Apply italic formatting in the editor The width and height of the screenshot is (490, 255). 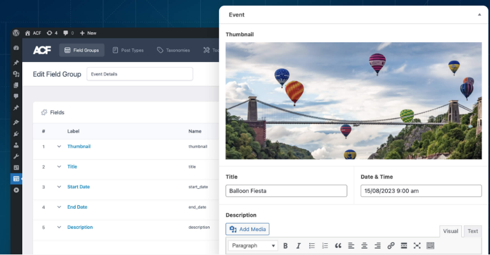click(298, 246)
